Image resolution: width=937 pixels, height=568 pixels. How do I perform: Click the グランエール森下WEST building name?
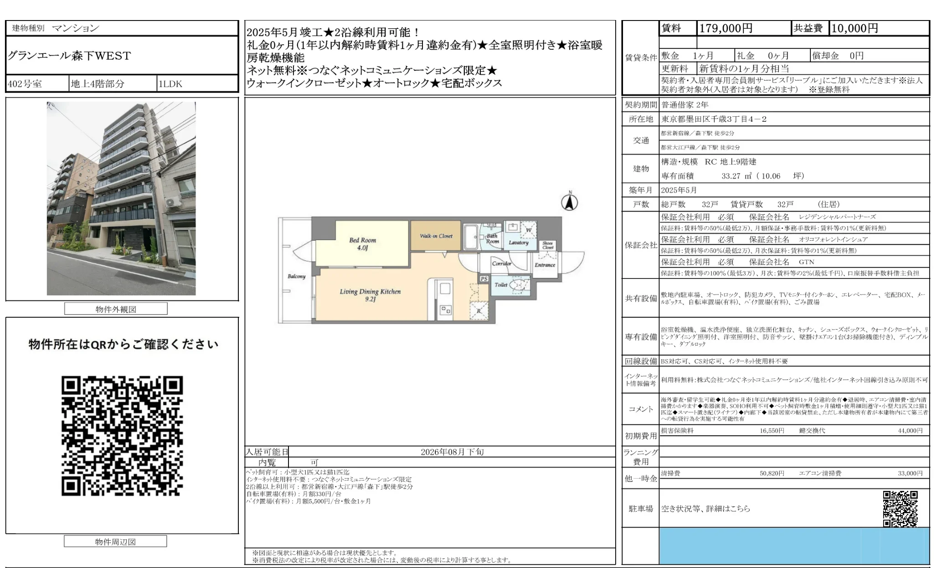click(x=69, y=56)
